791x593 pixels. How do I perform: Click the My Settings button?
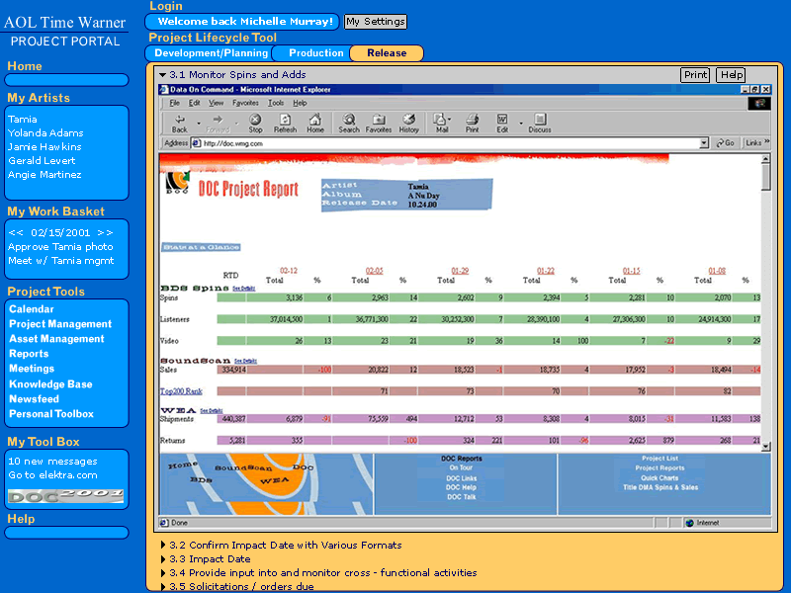point(375,22)
